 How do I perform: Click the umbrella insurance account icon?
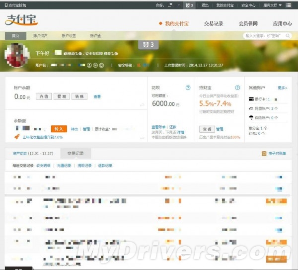[251, 117]
